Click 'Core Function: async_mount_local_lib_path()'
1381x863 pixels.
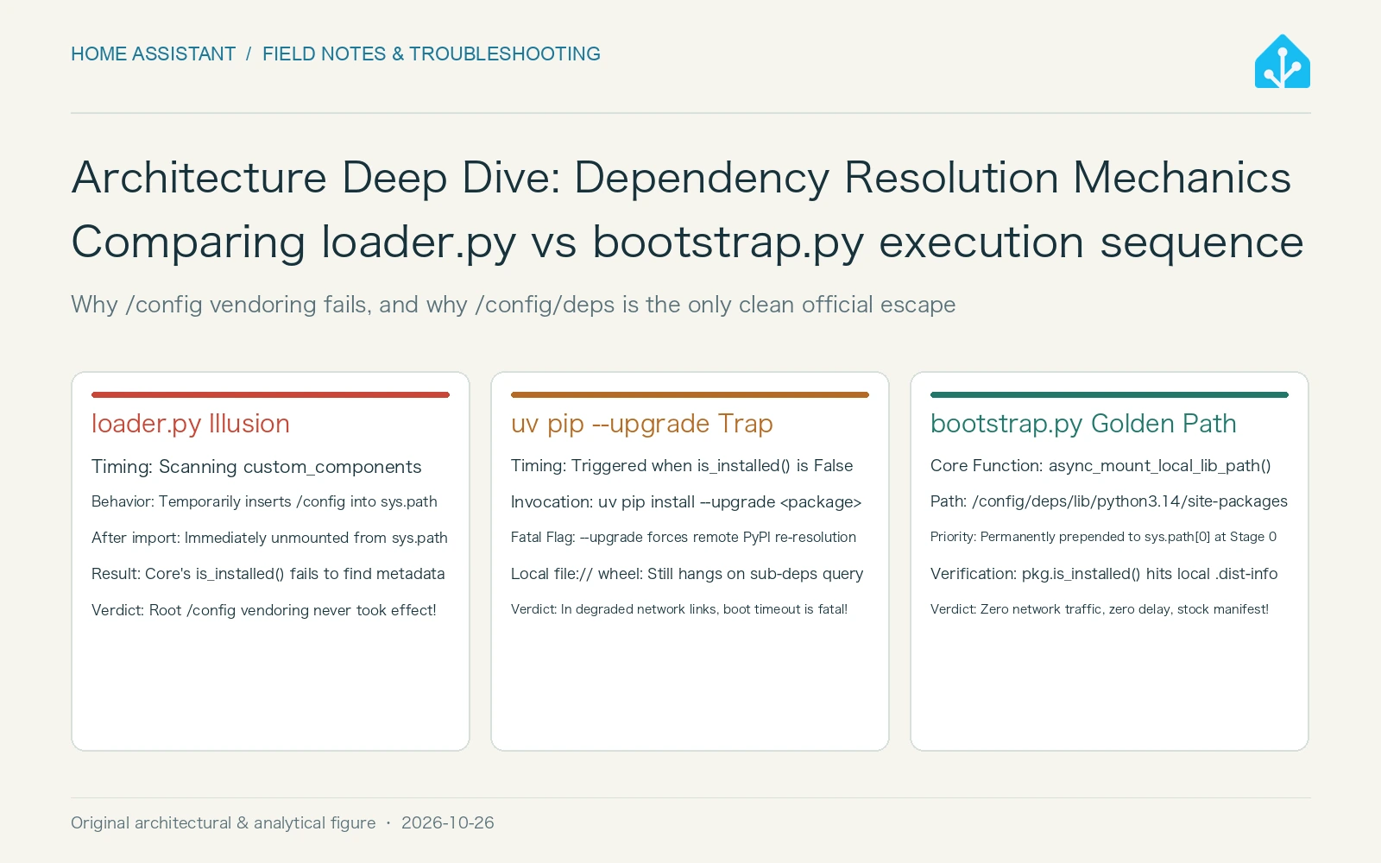pos(1100,466)
